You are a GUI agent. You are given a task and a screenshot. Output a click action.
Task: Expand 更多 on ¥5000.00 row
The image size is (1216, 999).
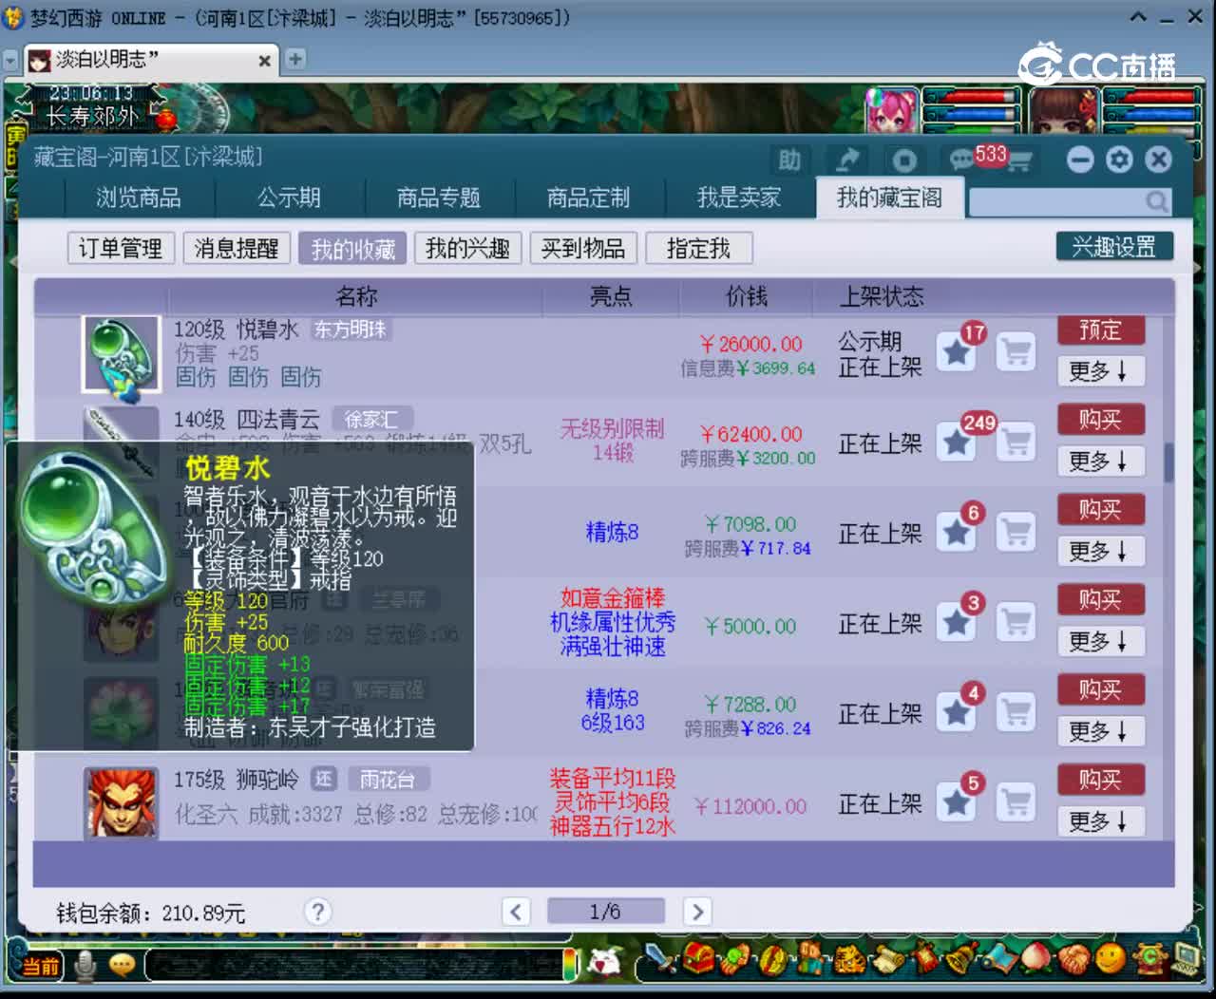point(1100,641)
